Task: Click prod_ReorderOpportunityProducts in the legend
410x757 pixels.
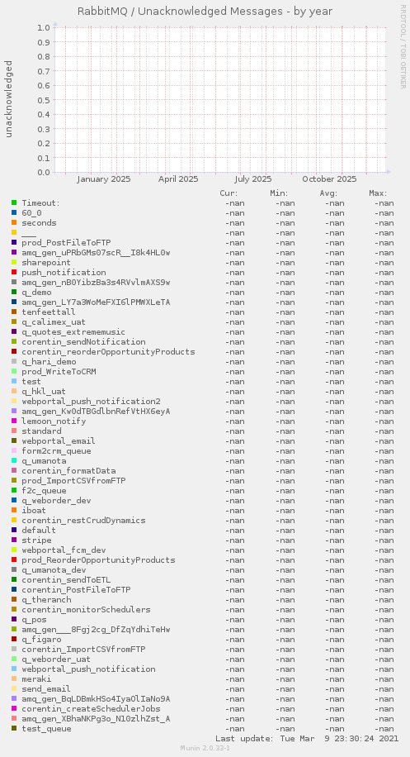Action: [x=98, y=559]
